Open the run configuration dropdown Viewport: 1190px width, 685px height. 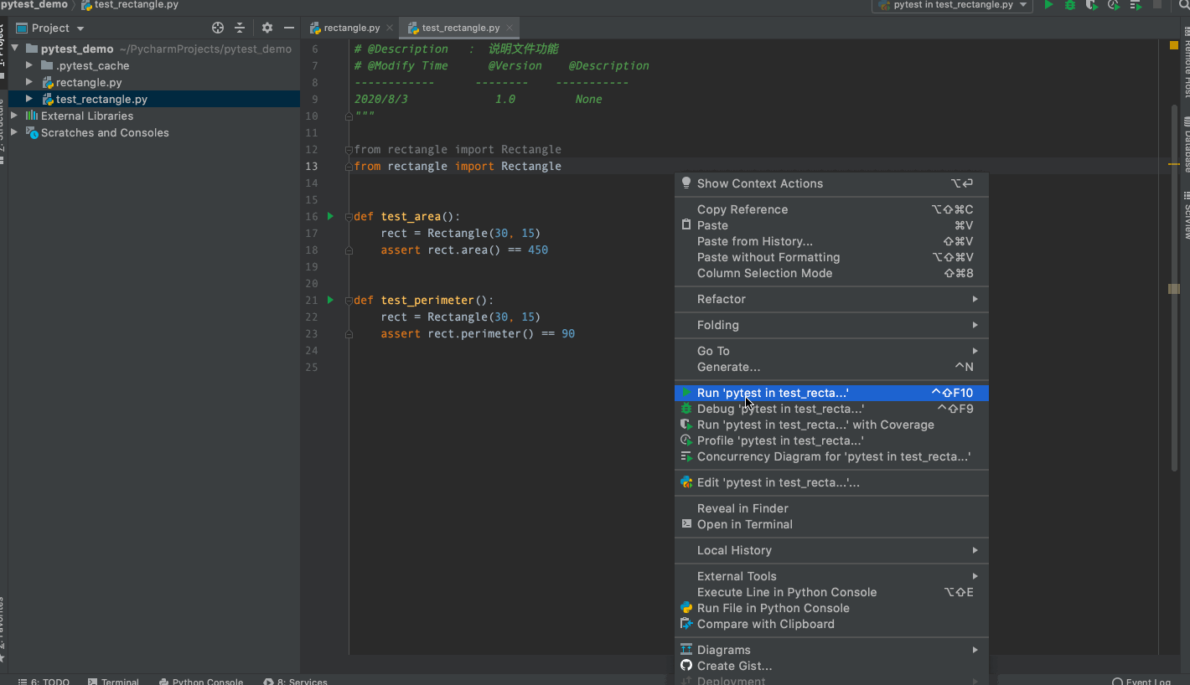point(953,5)
